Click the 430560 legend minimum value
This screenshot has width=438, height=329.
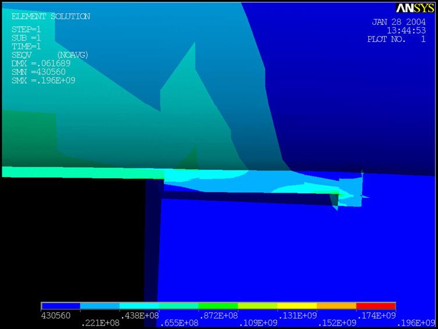[56, 316]
